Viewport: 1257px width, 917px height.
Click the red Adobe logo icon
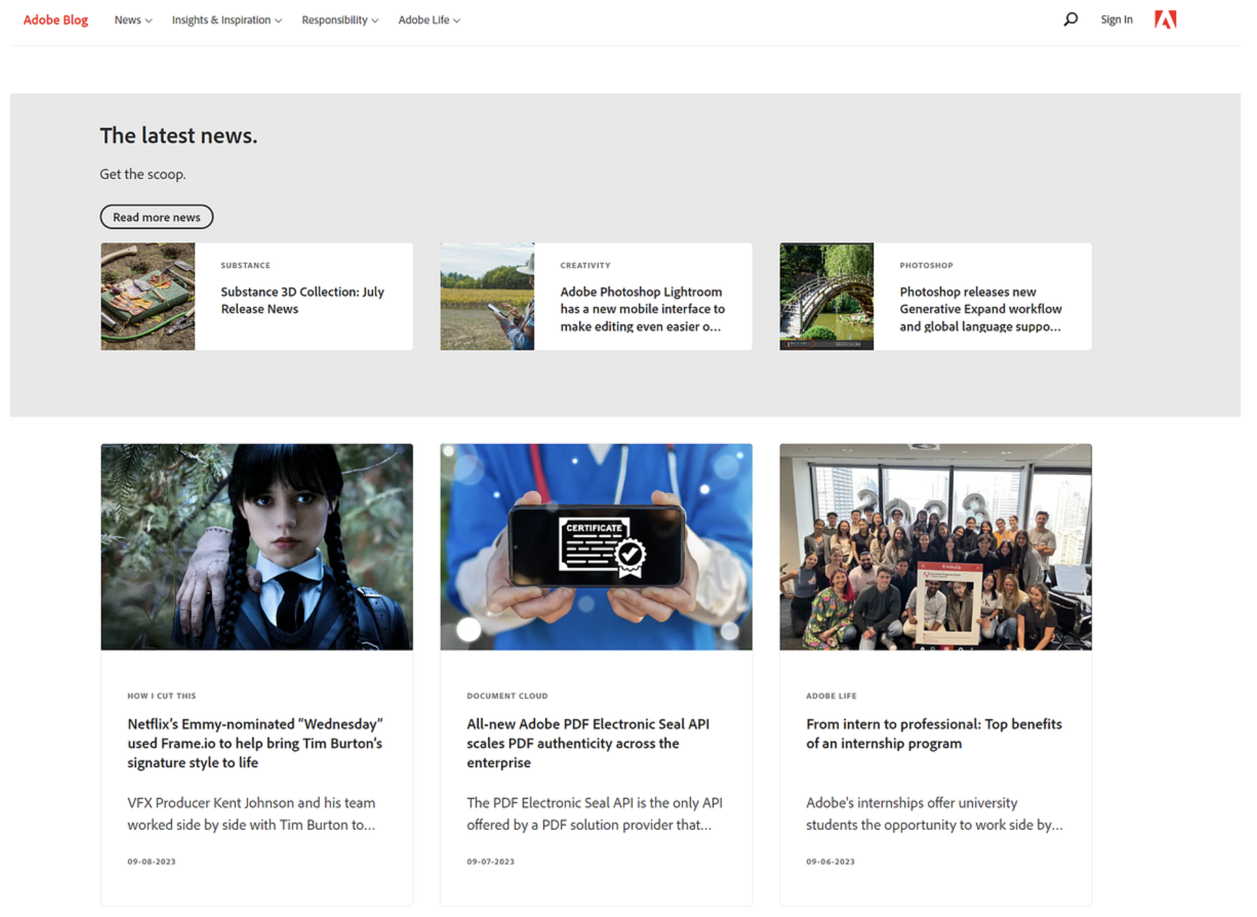[x=1165, y=19]
